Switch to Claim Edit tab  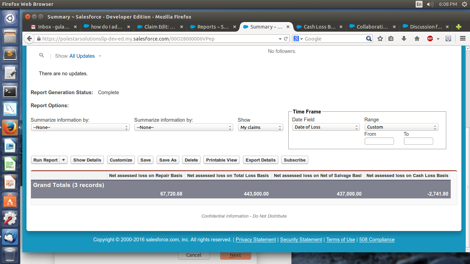tap(160, 27)
